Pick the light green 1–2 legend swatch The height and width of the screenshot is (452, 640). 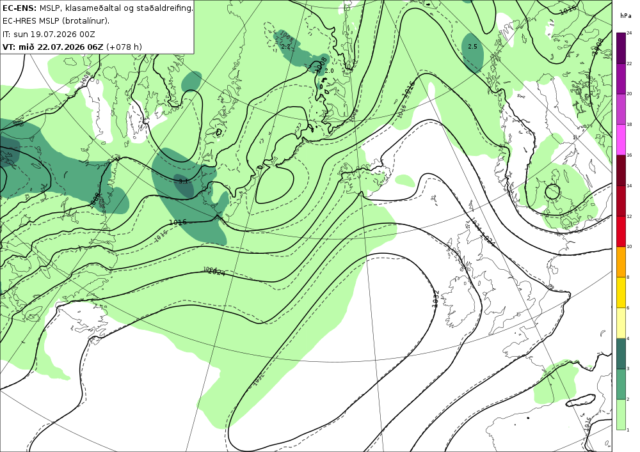(x=621, y=414)
